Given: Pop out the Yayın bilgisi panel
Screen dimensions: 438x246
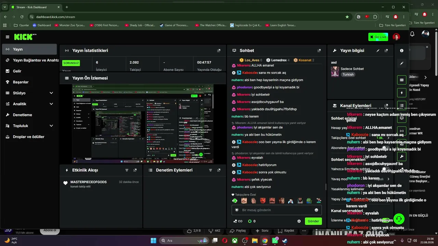Looking at the screenshot, I should [386, 51].
